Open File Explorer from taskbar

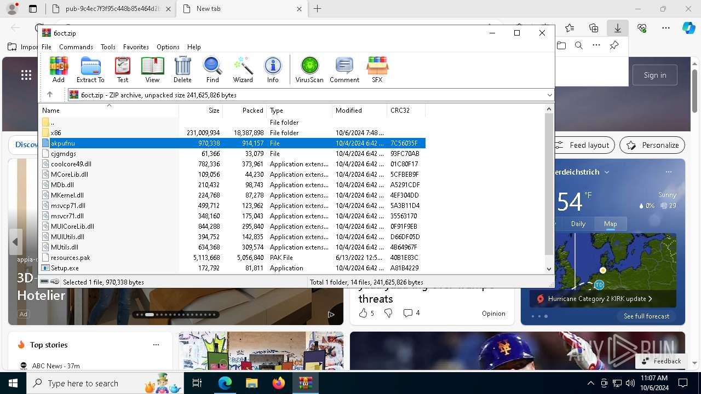click(251, 383)
